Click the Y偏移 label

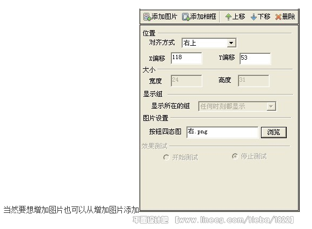click(x=227, y=58)
